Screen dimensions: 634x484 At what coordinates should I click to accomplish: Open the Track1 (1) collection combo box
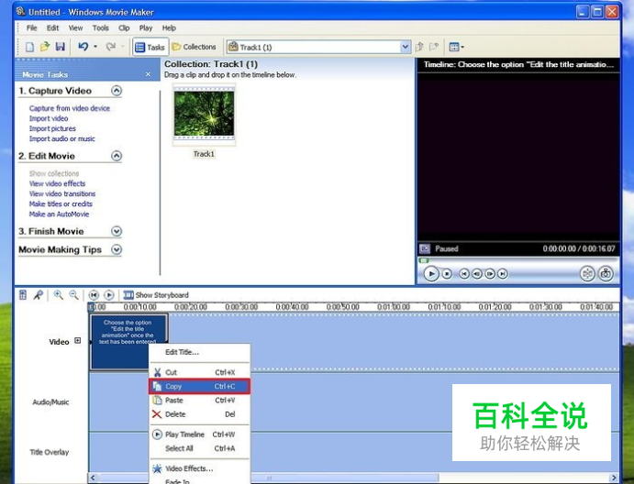click(318, 48)
